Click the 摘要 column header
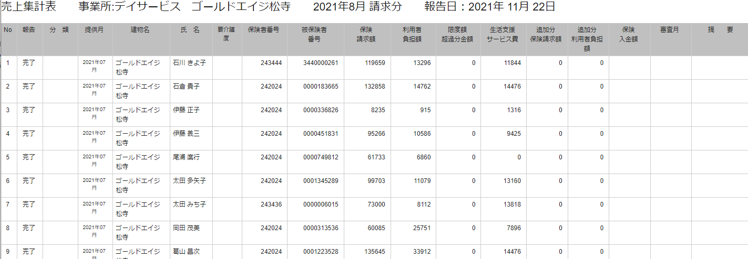 point(720,30)
